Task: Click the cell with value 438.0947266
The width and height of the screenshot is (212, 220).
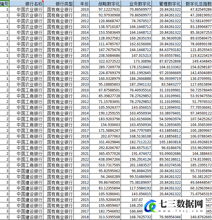Action: coord(105,159)
